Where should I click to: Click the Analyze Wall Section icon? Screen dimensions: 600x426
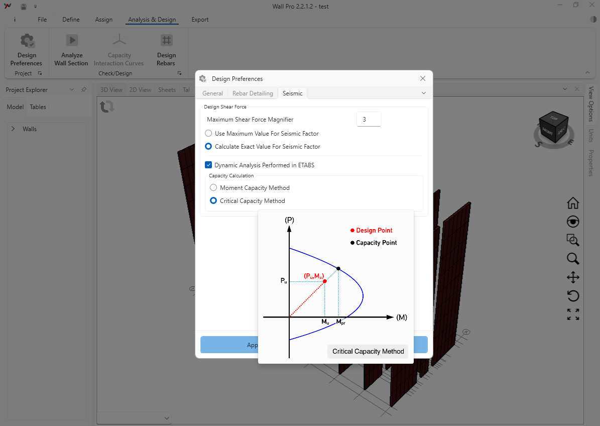71,41
